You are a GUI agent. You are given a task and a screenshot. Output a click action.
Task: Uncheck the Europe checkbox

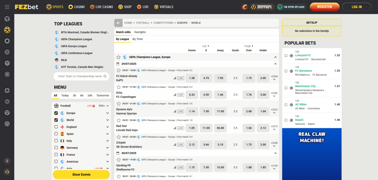56,113
